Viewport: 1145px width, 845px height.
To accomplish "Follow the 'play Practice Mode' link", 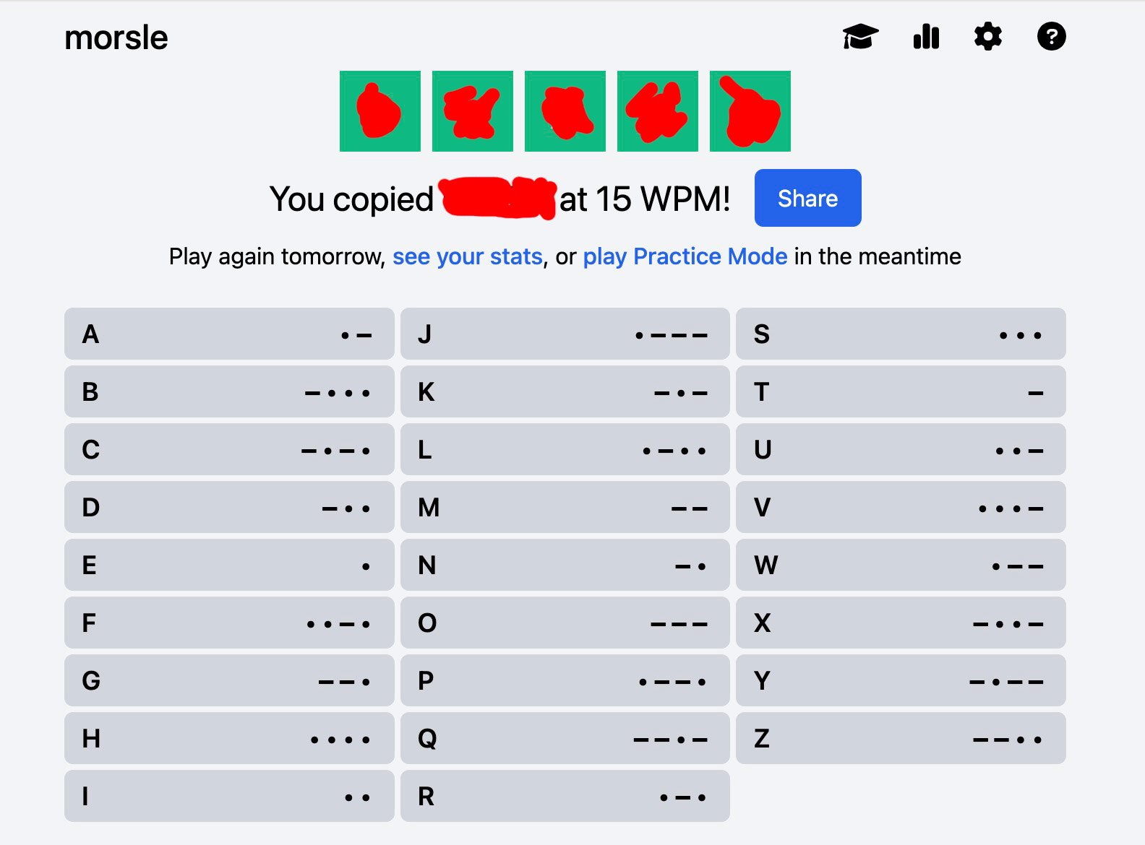I will pos(685,256).
